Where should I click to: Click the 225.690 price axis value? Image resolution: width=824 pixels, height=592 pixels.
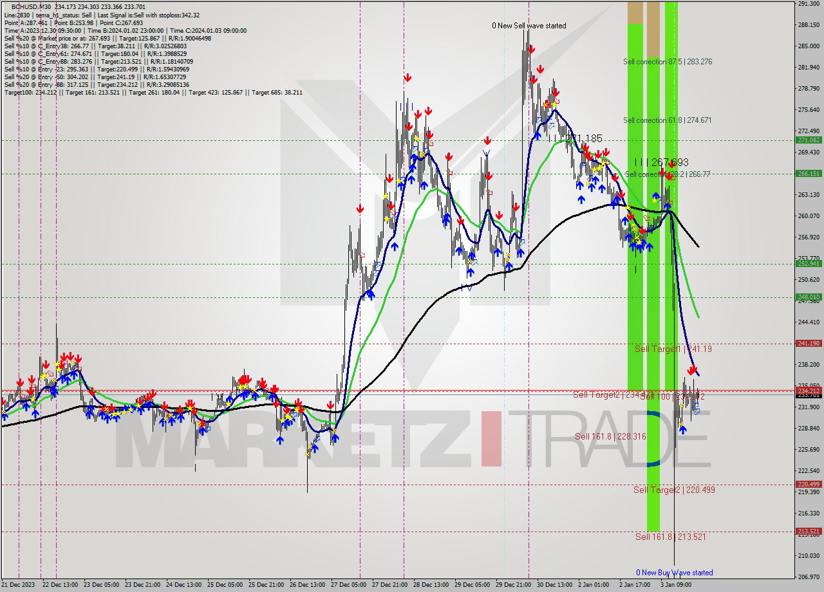(x=809, y=450)
